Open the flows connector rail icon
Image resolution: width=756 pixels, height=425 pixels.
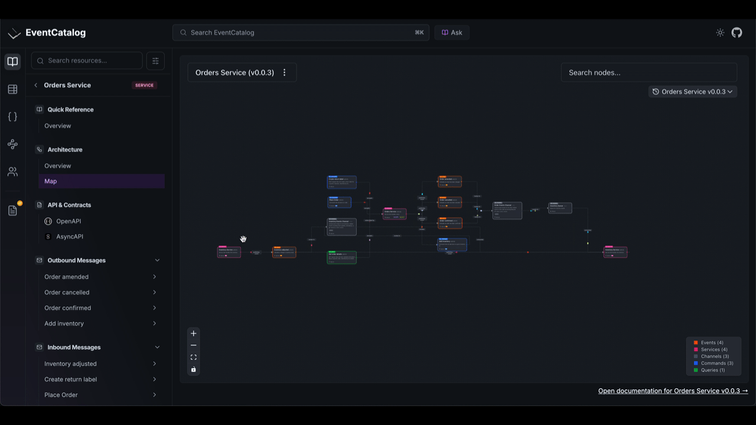point(12,144)
